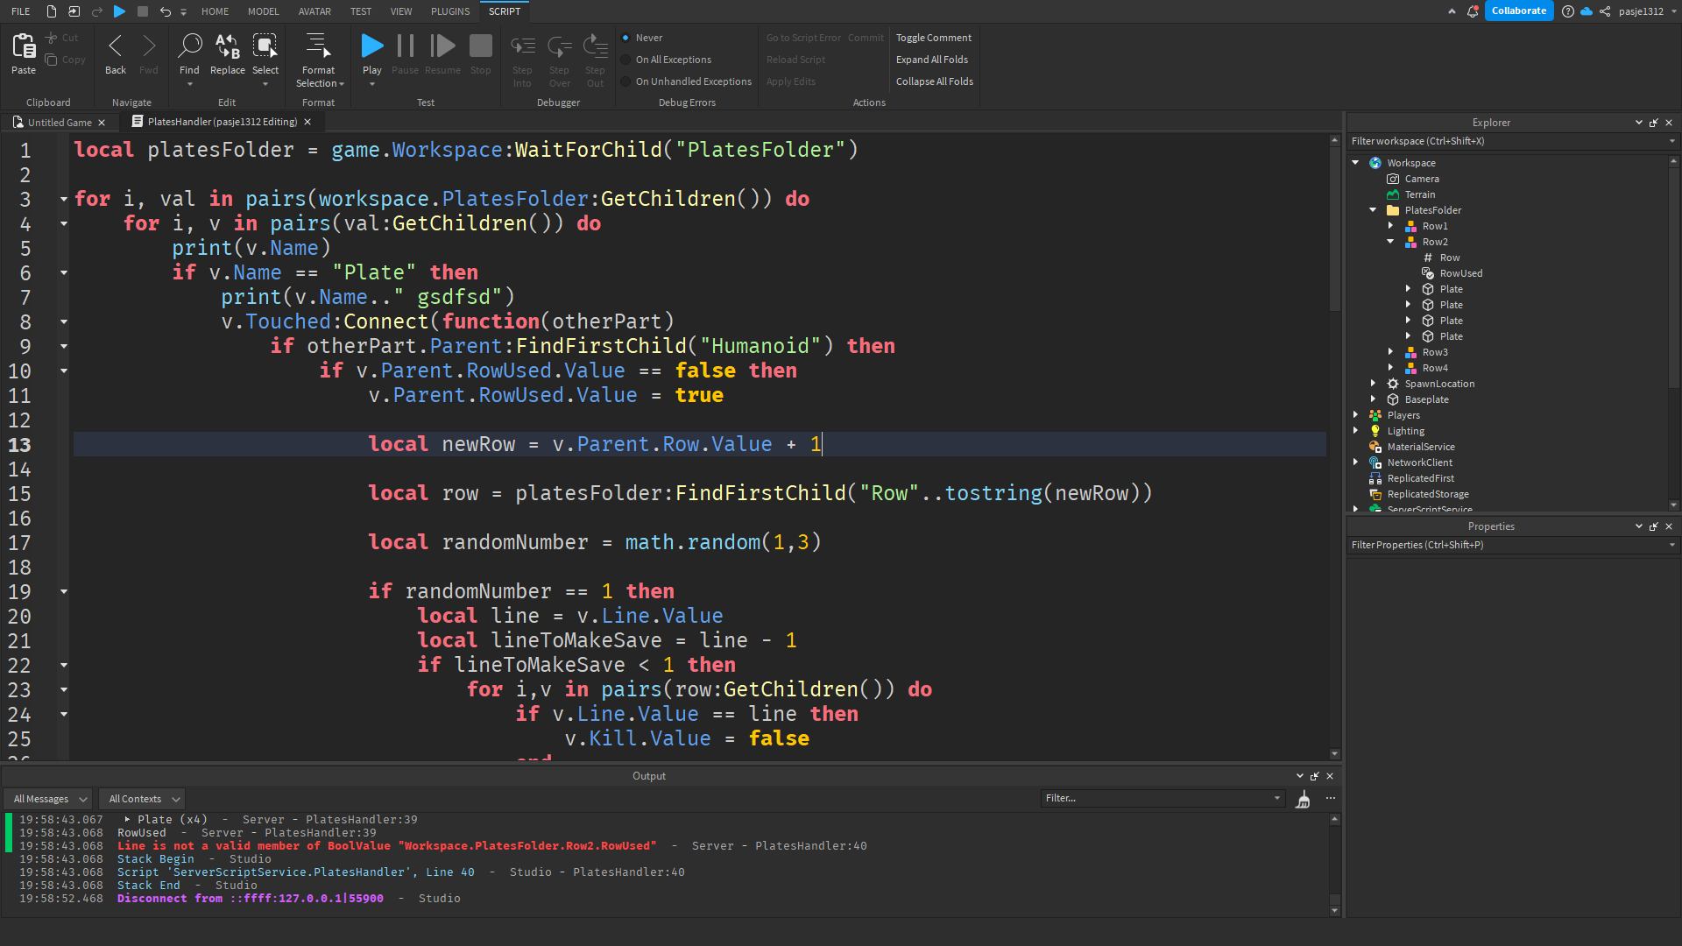Select the RowUsed item in Explorer

point(1460,273)
